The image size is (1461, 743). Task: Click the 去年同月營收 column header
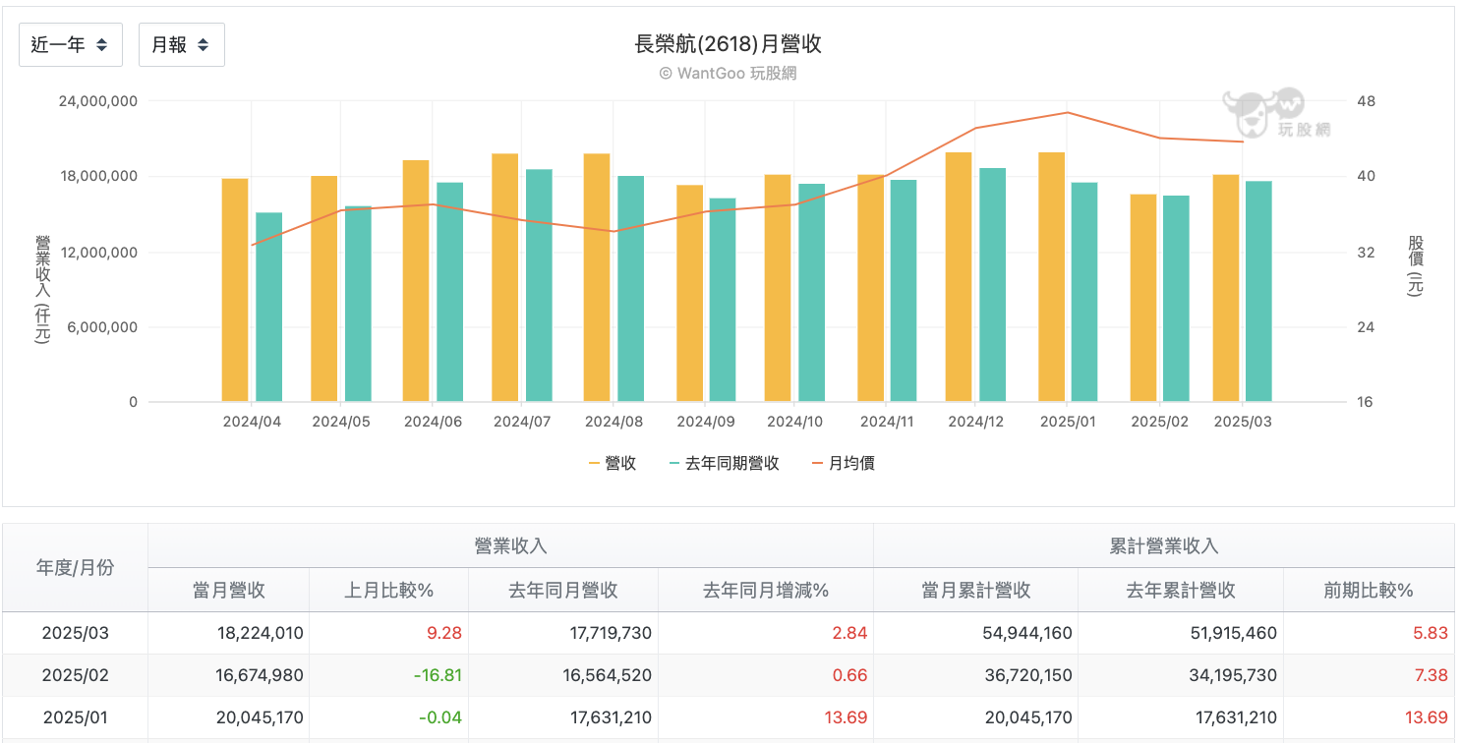pos(563,590)
